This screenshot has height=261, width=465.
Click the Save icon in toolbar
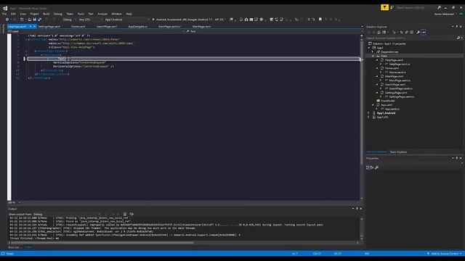click(x=34, y=20)
